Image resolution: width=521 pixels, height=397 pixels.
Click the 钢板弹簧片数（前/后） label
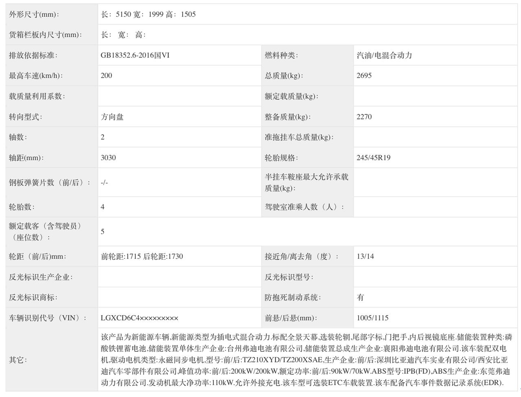[x=50, y=182]
